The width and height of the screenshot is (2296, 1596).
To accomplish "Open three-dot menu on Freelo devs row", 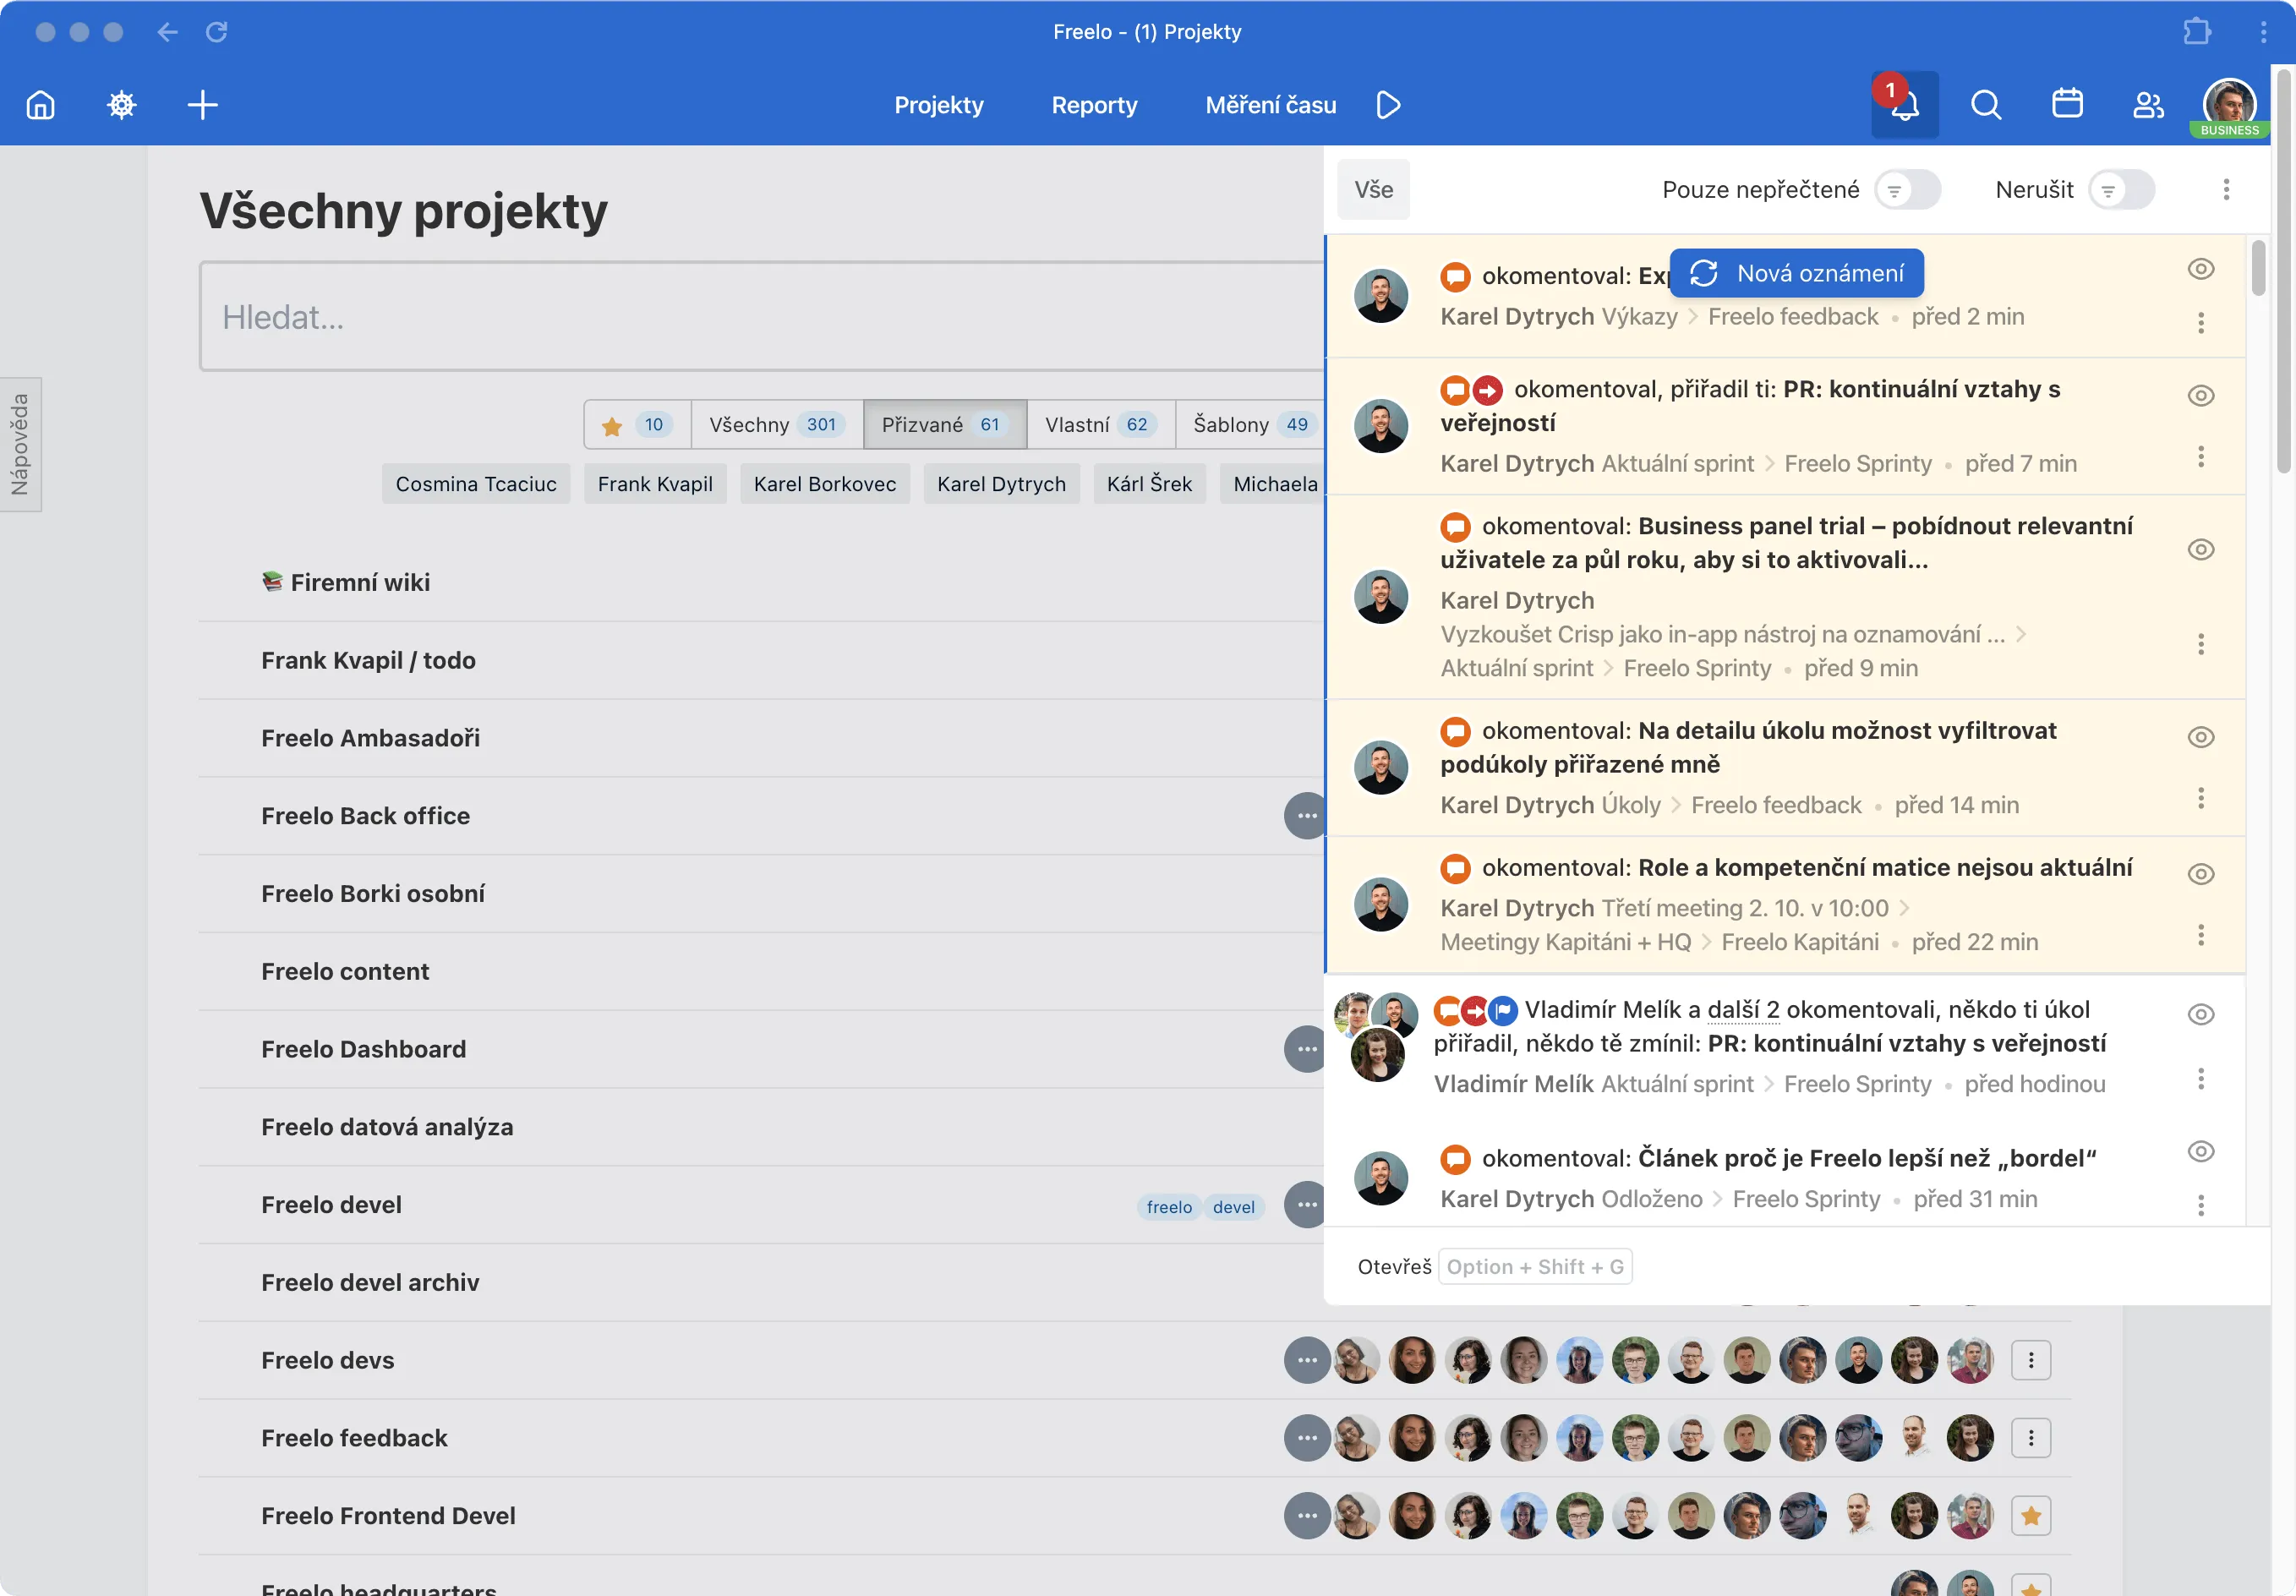I will pos(2031,1360).
